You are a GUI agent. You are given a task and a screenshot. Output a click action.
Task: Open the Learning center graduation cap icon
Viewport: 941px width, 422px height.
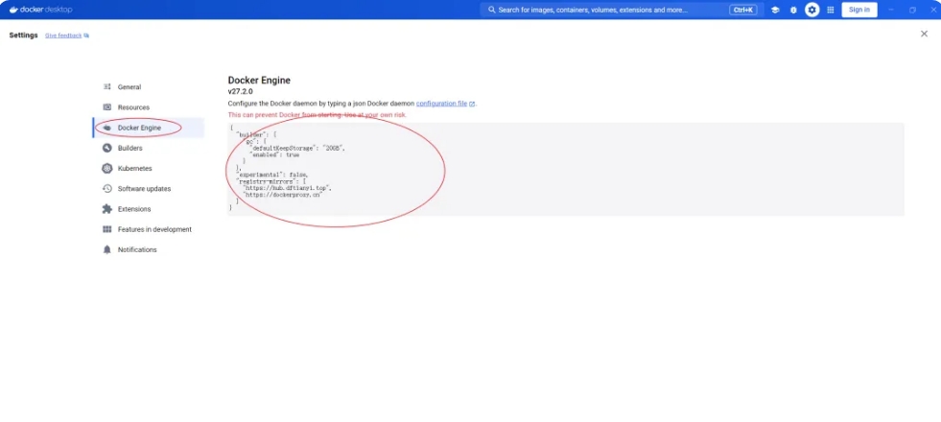[x=775, y=10]
